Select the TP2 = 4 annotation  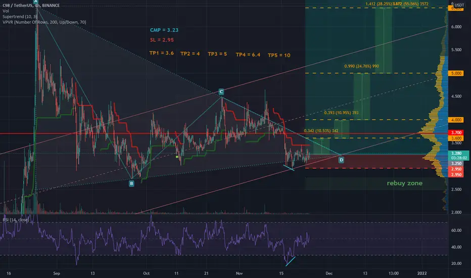190,54
